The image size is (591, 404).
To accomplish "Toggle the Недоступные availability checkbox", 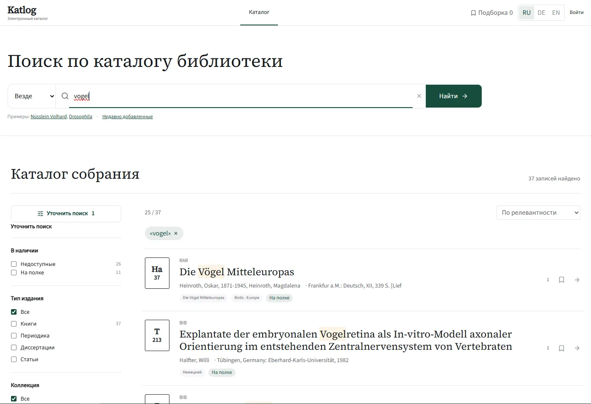I will pyautogui.click(x=14, y=264).
